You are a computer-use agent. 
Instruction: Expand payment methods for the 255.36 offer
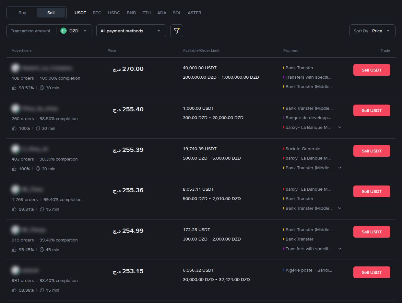coord(340,208)
